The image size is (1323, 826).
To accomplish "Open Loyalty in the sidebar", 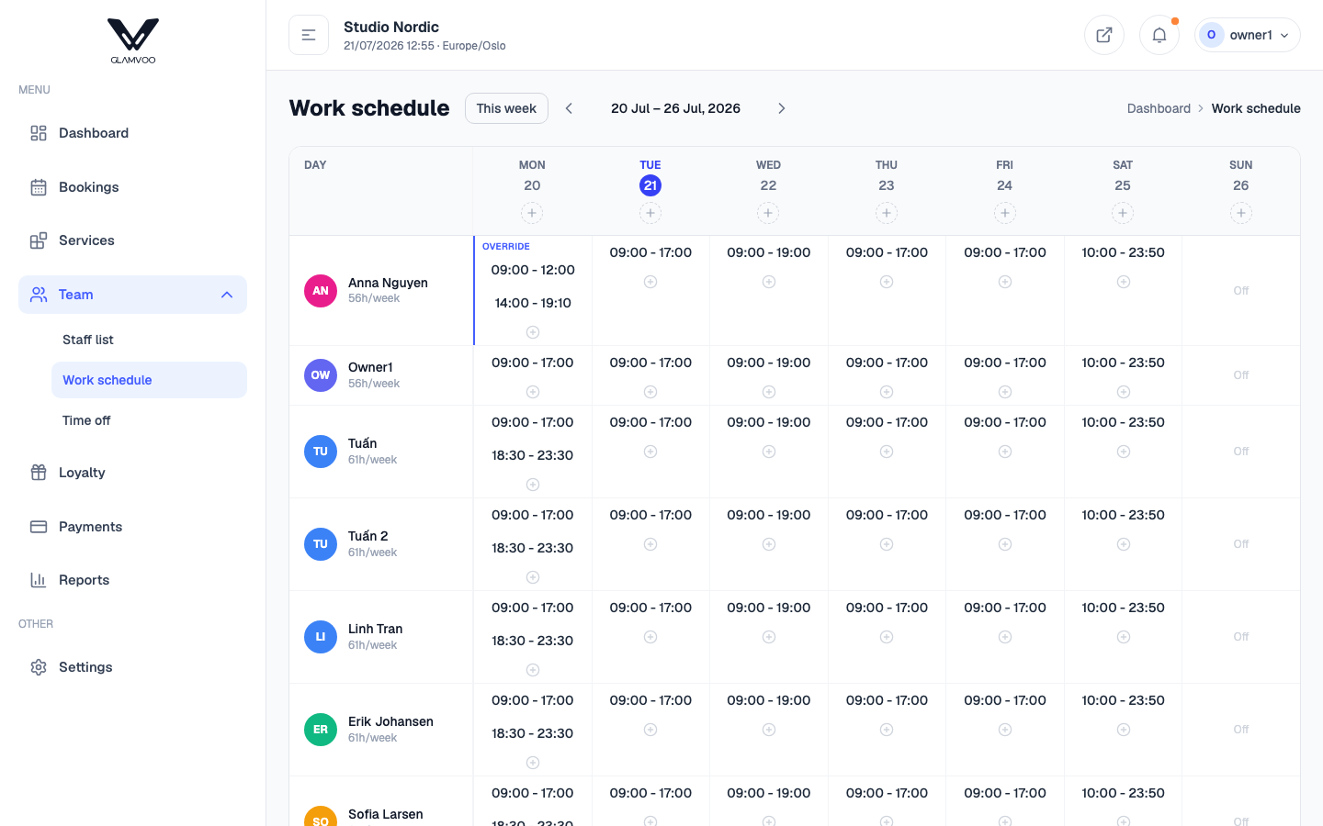I will coord(132,473).
